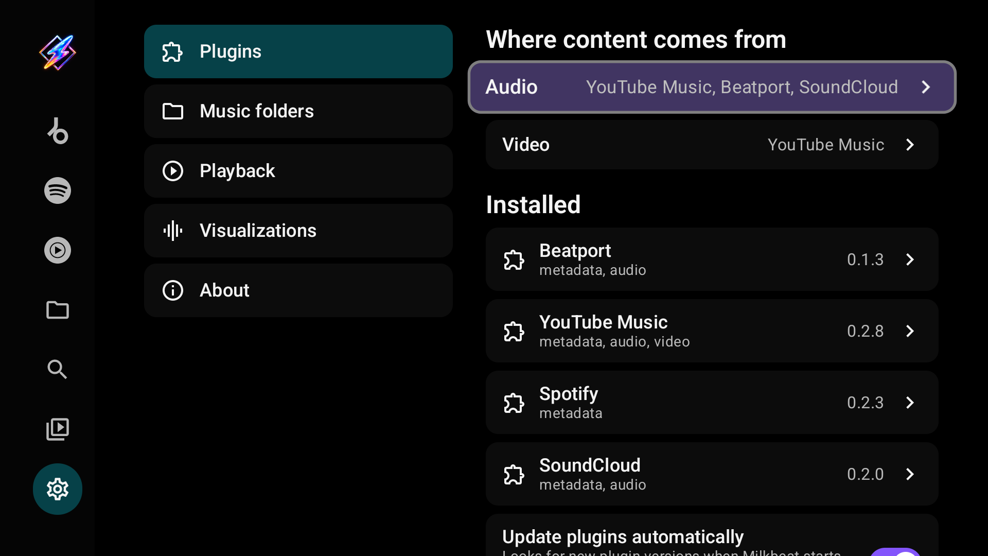The height and width of the screenshot is (556, 988).
Task: Expand the Spotify plugin chevron
Action: [910, 403]
